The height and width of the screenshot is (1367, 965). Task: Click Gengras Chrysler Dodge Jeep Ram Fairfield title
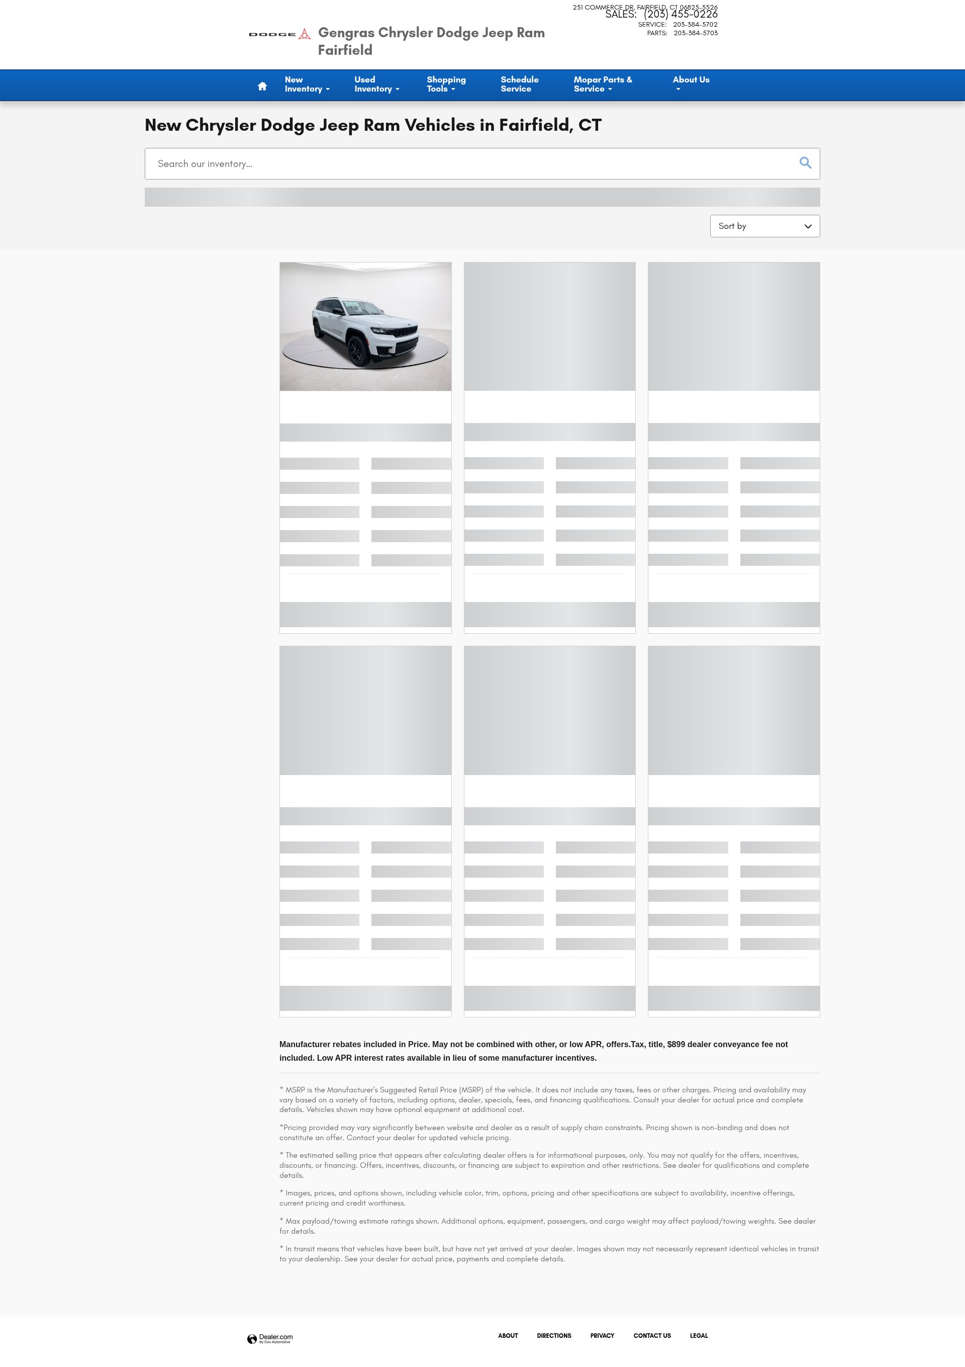[x=431, y=41]
